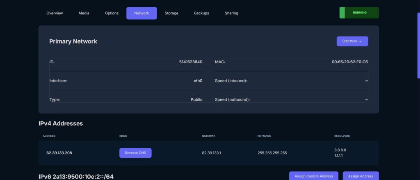Switch to the Backups tab
Image resolution: width=420 pixels, height=180 pixels.
pyautogui.click(x=201, y=13)
